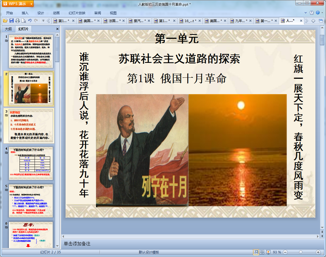Open the skin (shirt) icon
Image resolution: width=326 pixels, height=257 pixels.
pyautogui.click(x=312, y=13)
